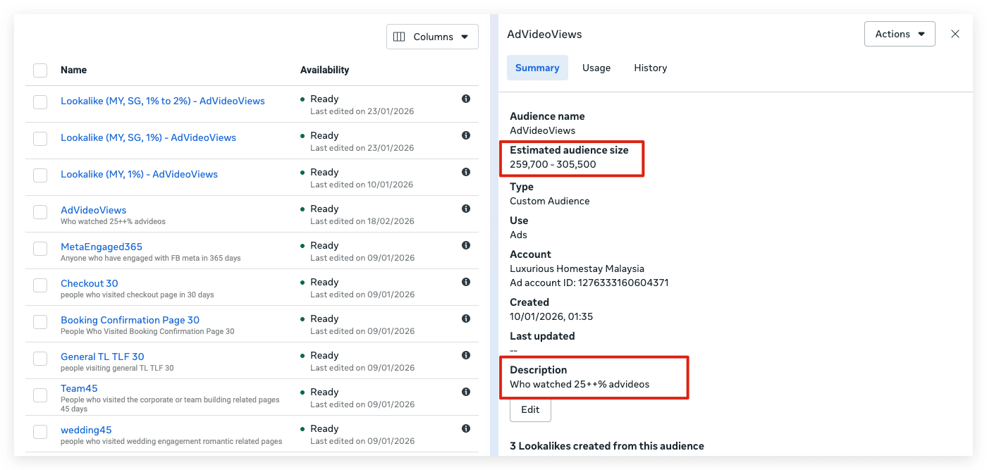This screenshot has width=987, height=470.
Task: Click info icon for Checkout 30 row
Action: click(466, 282)
